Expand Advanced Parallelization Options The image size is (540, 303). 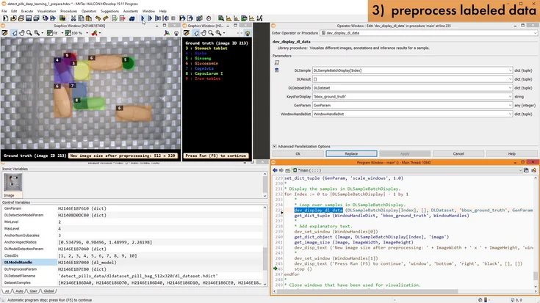tap(275, 147)
